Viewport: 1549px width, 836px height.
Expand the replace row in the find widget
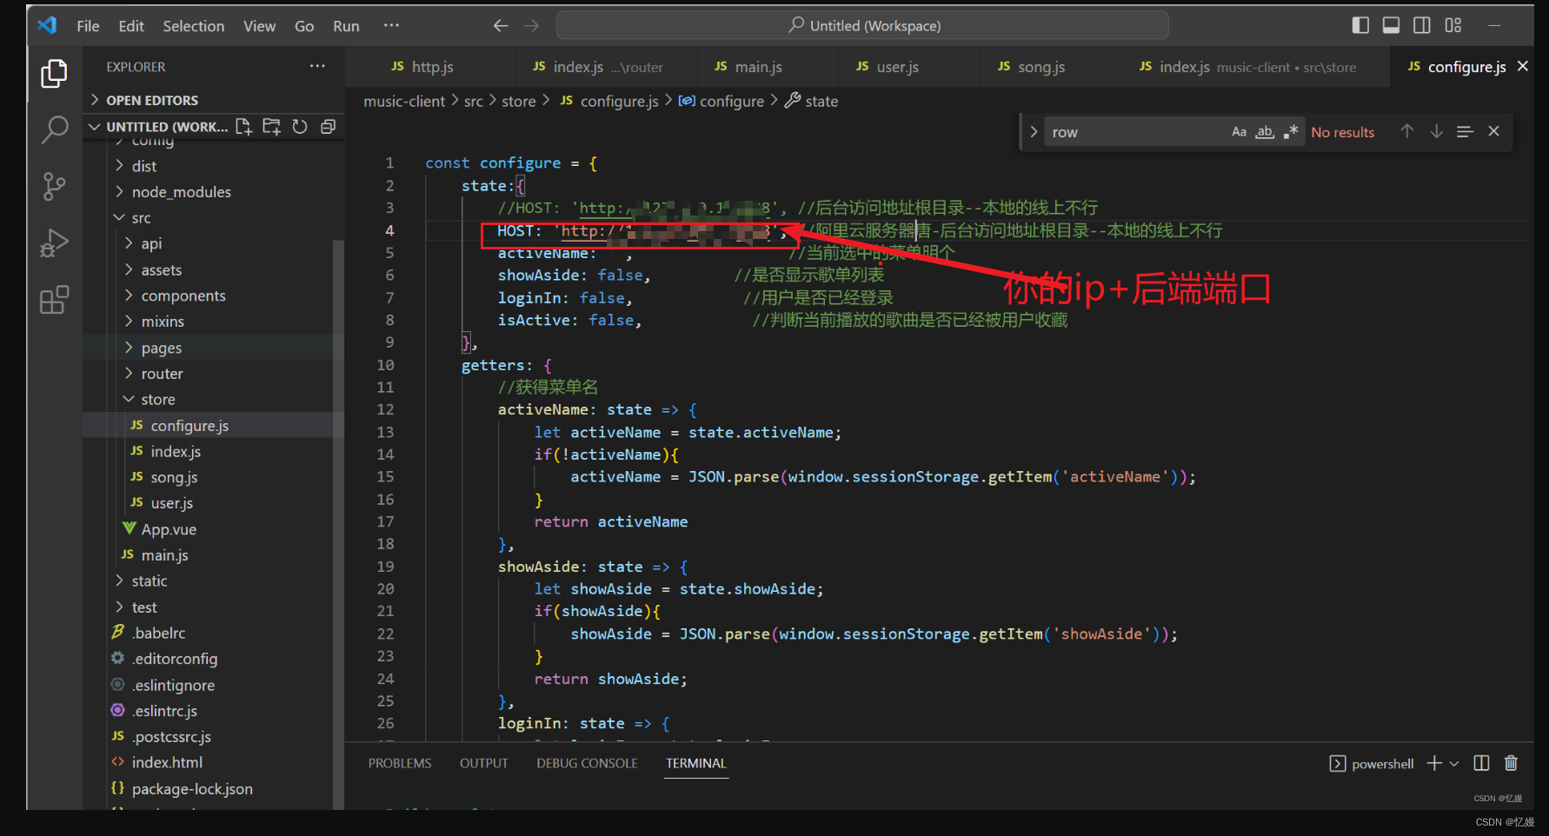pyautogui.click(x=1033, y=132)
